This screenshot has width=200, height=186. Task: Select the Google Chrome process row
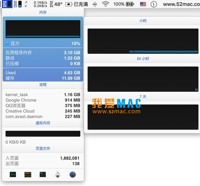(43, 100)
